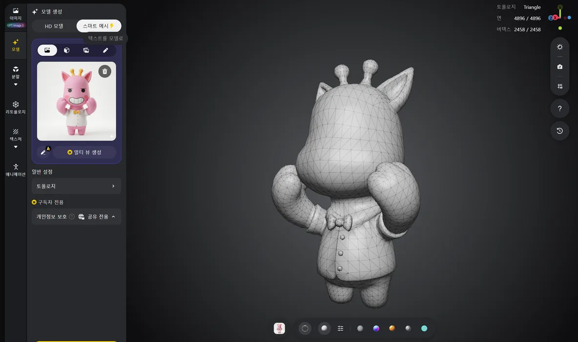The height and width of the screenshot is (342, 578).
Task: Select the plain gray material swatch
Action: [360, 328]
